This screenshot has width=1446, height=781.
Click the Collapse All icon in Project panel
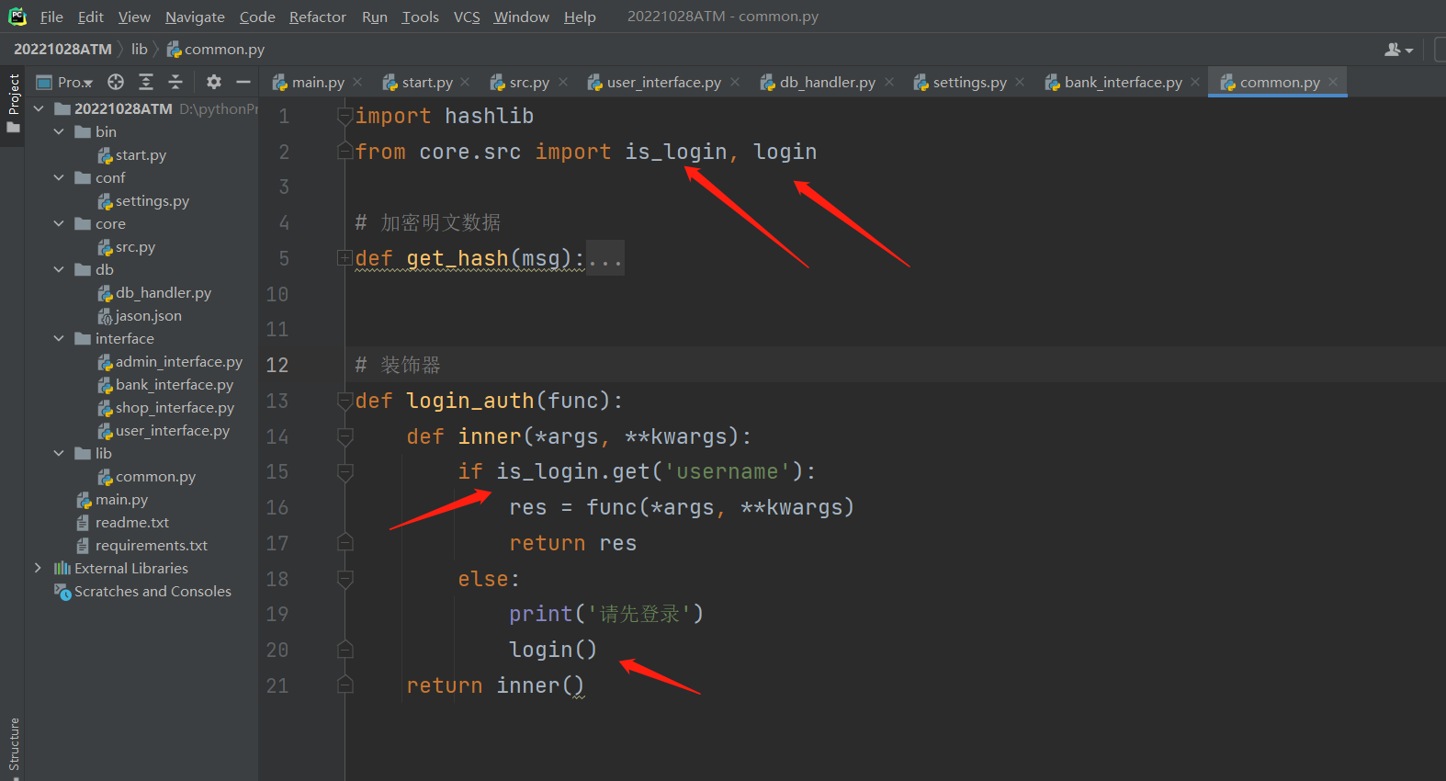click(x=175, y=82)
